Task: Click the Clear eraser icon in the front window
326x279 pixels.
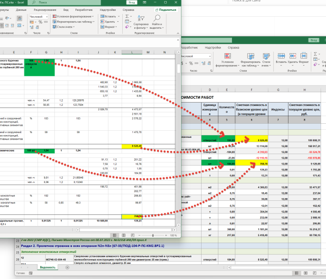Action: pyautogui.click(x=127, y=28)
